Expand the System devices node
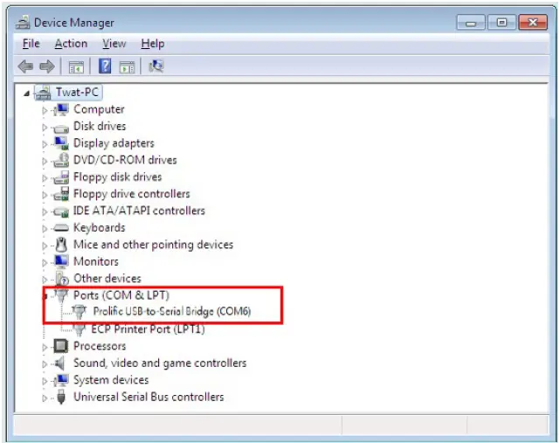The width and height of the screenshot is (560, 443). pyautogui.click(x=45, y=381)
